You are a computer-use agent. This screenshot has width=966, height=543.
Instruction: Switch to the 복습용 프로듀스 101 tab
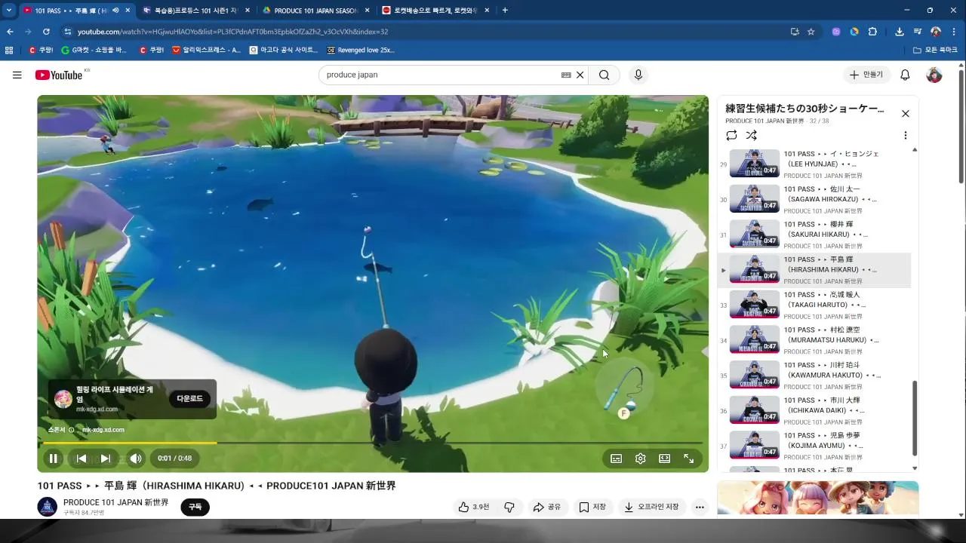tap(196, 11)
